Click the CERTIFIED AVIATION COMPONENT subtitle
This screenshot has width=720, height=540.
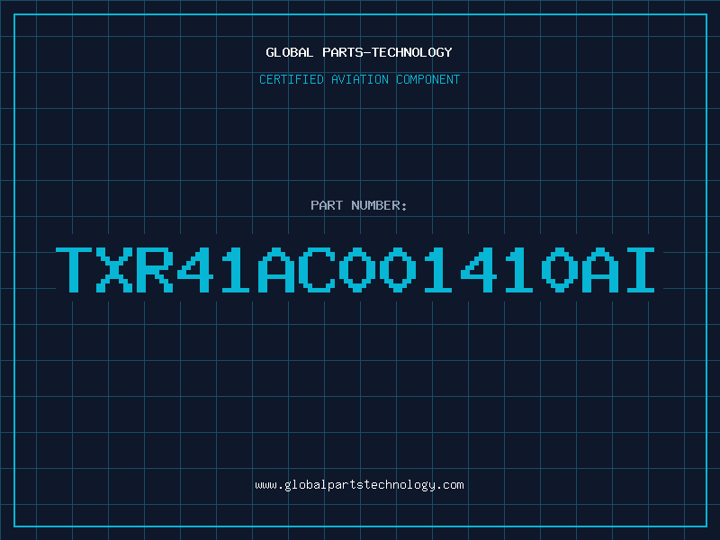[x=359, y=79]
